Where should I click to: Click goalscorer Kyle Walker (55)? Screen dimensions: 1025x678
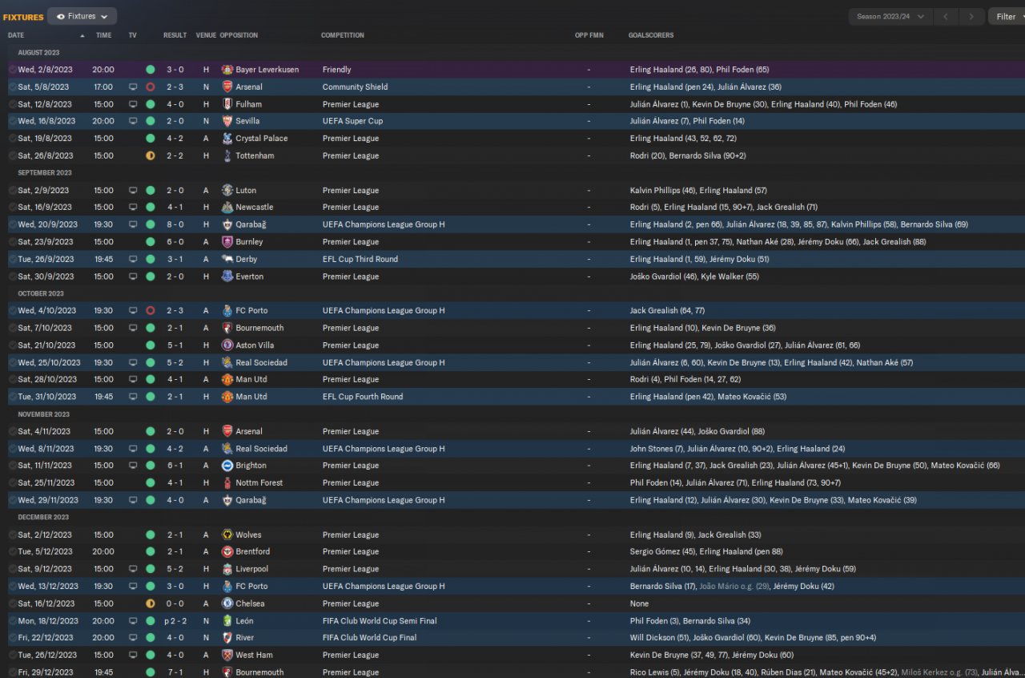(x=729, y=276)
